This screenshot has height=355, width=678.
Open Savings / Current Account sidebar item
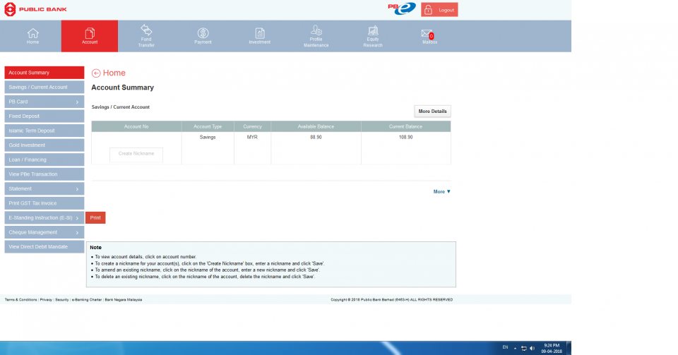click(44, 88)
